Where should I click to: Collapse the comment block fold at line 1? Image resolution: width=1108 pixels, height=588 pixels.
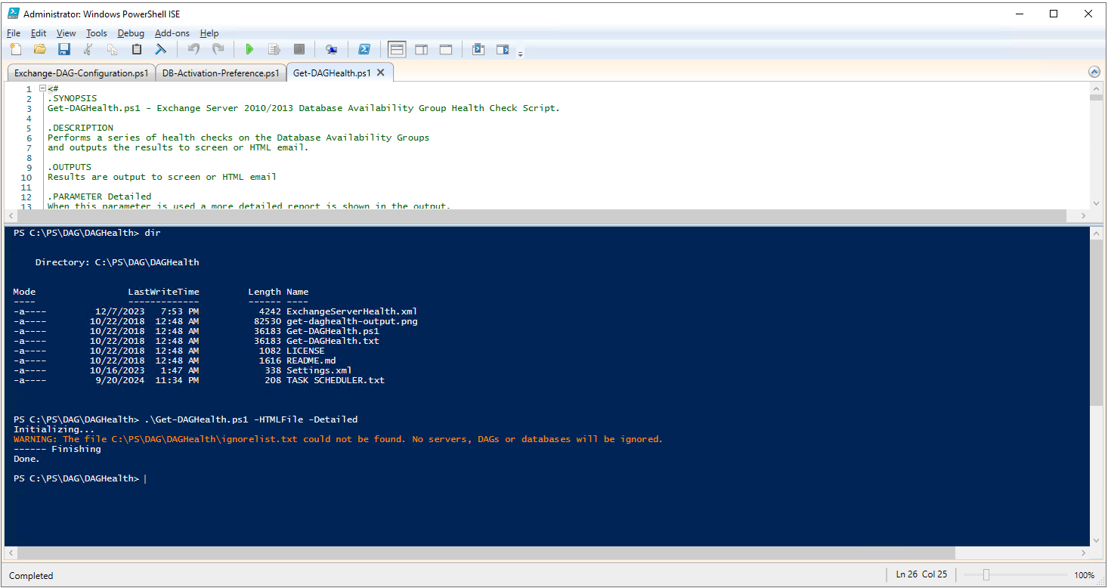coord(42,88)
